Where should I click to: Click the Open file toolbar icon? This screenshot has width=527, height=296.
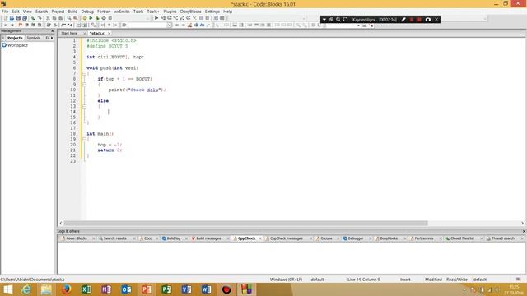pyautogui.click(x=12, y=18)
